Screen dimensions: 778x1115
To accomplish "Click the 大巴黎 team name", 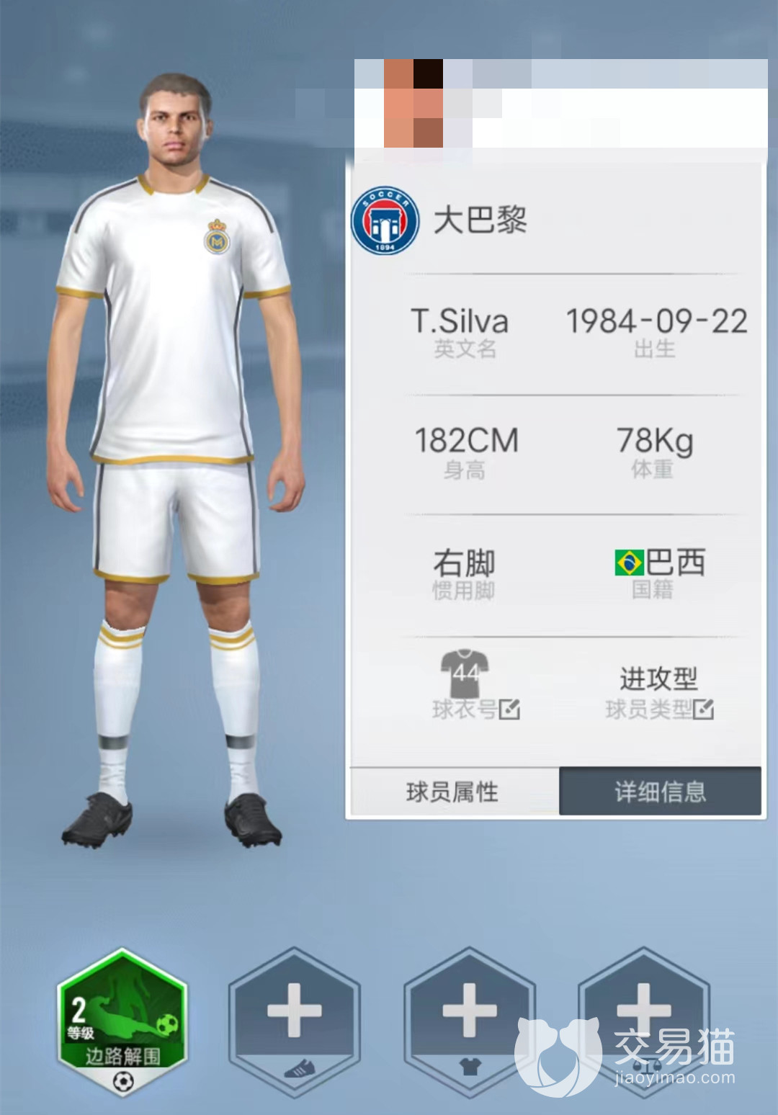I will pos(480,220).
